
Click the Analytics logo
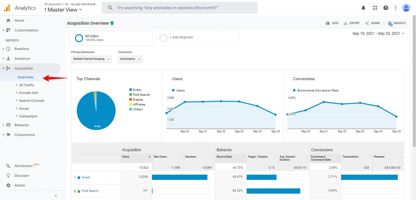click(x=17, y=7)
